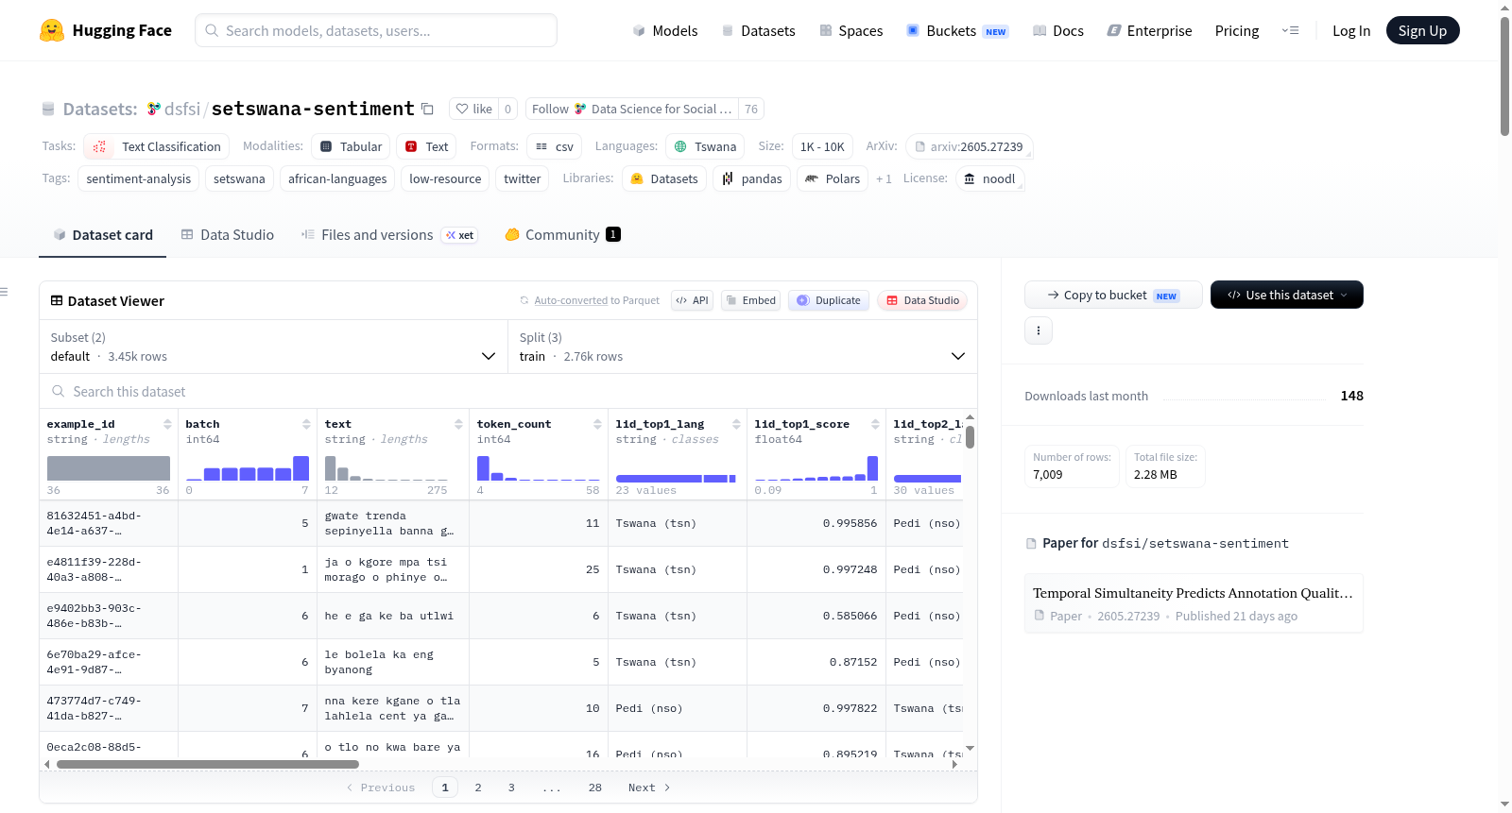This screenshot has width=1512, height=813.
Task: Click the Hugging Face logo icon
Action: point(52,30)
